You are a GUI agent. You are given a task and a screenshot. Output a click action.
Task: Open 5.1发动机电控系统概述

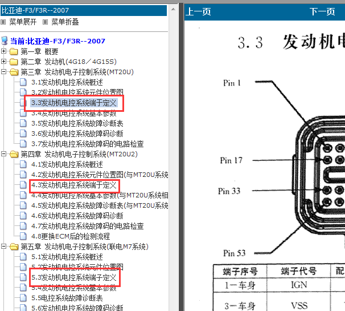(67, 257)
